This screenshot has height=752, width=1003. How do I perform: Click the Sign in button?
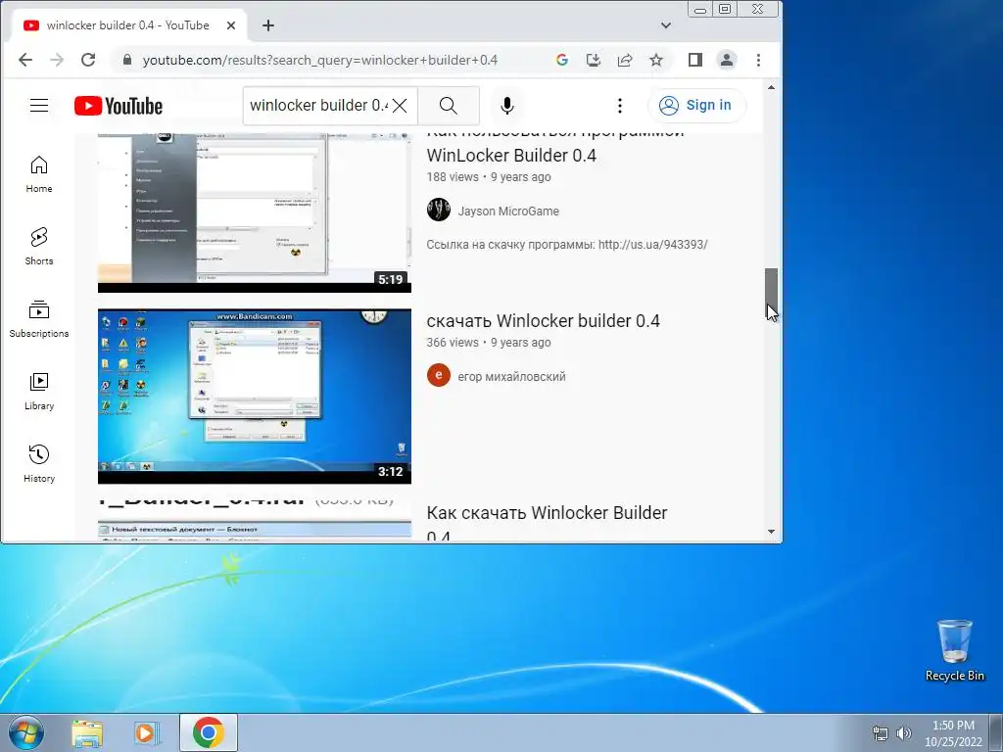point(696,106)
